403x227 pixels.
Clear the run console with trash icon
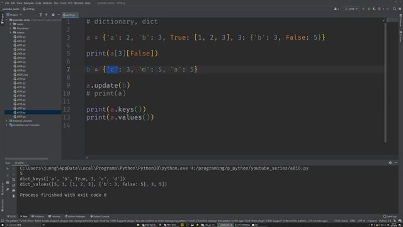click(x=14, y=196)
